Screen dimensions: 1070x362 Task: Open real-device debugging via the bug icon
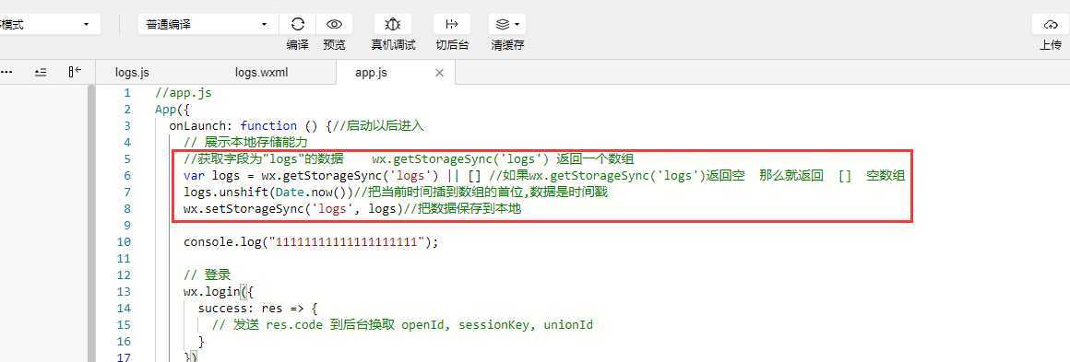(392, 24)
